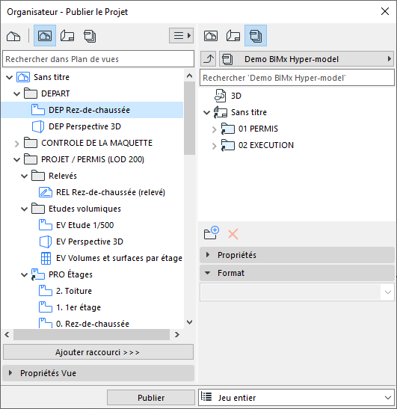Click horizontal scrollbar left arrow
Image resolution: width=397 pixels, height=409 pixels.
[x=7, y=335]
